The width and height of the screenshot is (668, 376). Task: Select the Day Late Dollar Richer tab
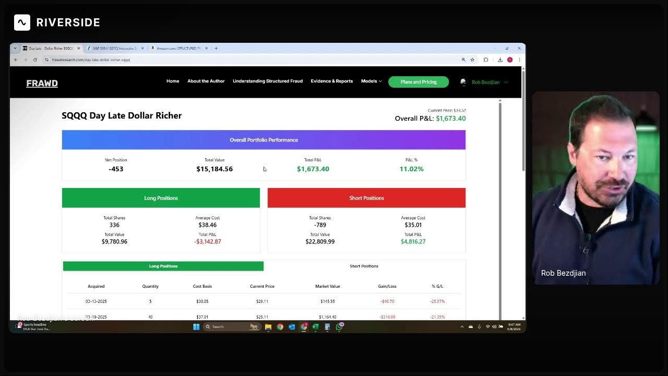click(51, 48)
